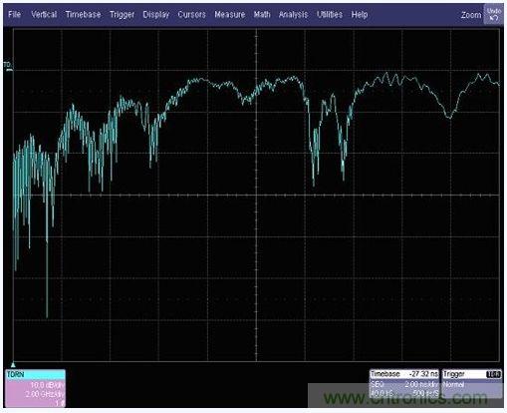The height and width of the screenshot is (413, 507).
Task: Open the Utilities menu
Action: [330, 14]
